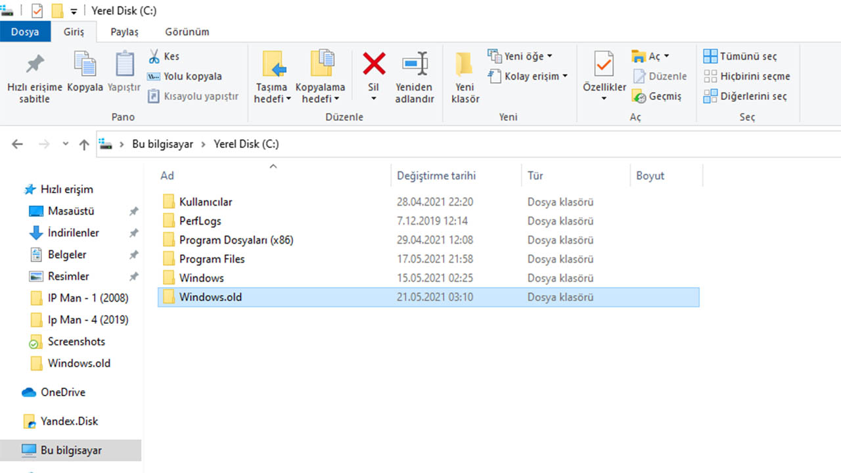Click the Yeniden adlandır rename icon

[414, 64]
